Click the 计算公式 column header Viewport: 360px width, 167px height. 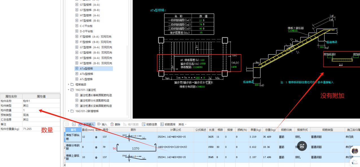[175, 130]
